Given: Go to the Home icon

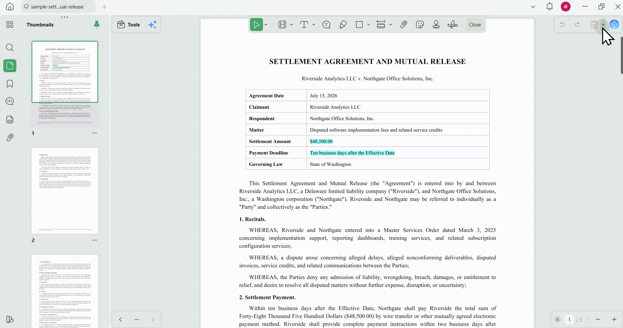Looking at the screenshot, I should [x=10, y=7].
